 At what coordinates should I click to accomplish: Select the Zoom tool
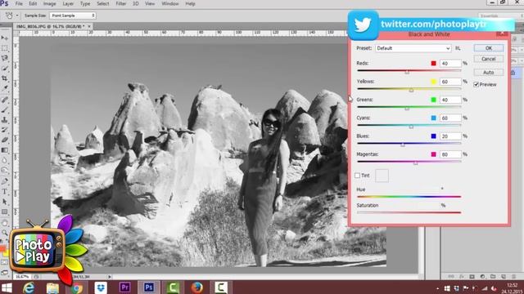tap(5, 232)
